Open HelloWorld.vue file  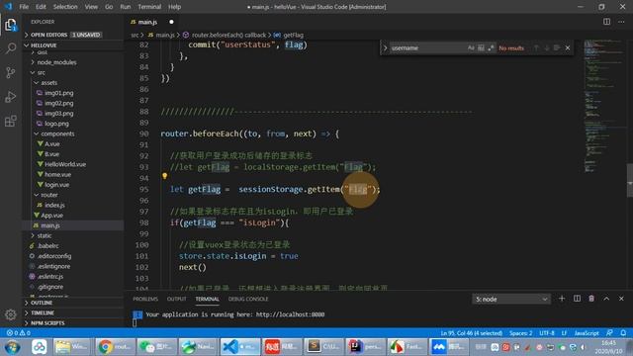pos(65,164)
